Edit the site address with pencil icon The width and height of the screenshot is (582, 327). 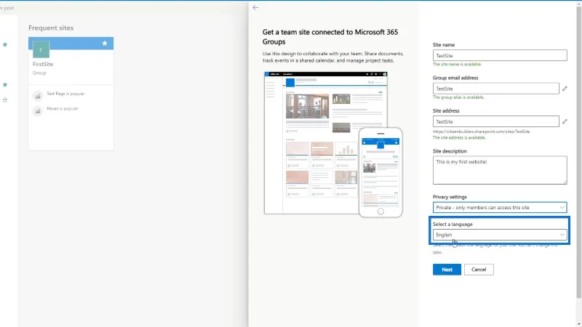point(565,121)
